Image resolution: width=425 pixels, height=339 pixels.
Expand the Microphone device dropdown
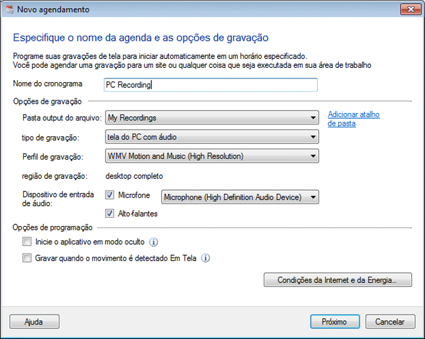click(x=240, y=197)
